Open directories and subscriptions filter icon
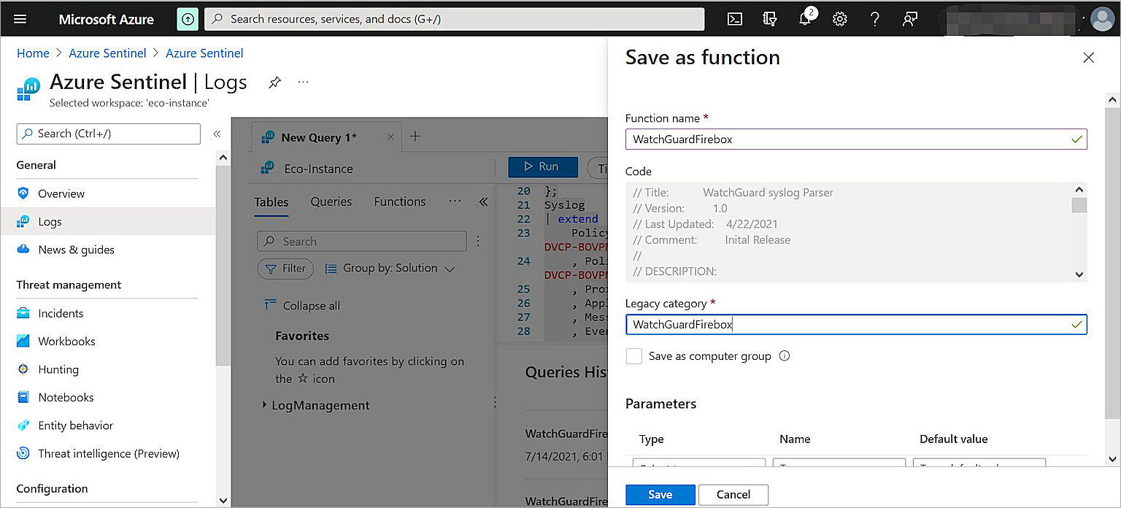Viewport: 1121px width, 508px height. point(770,20)
